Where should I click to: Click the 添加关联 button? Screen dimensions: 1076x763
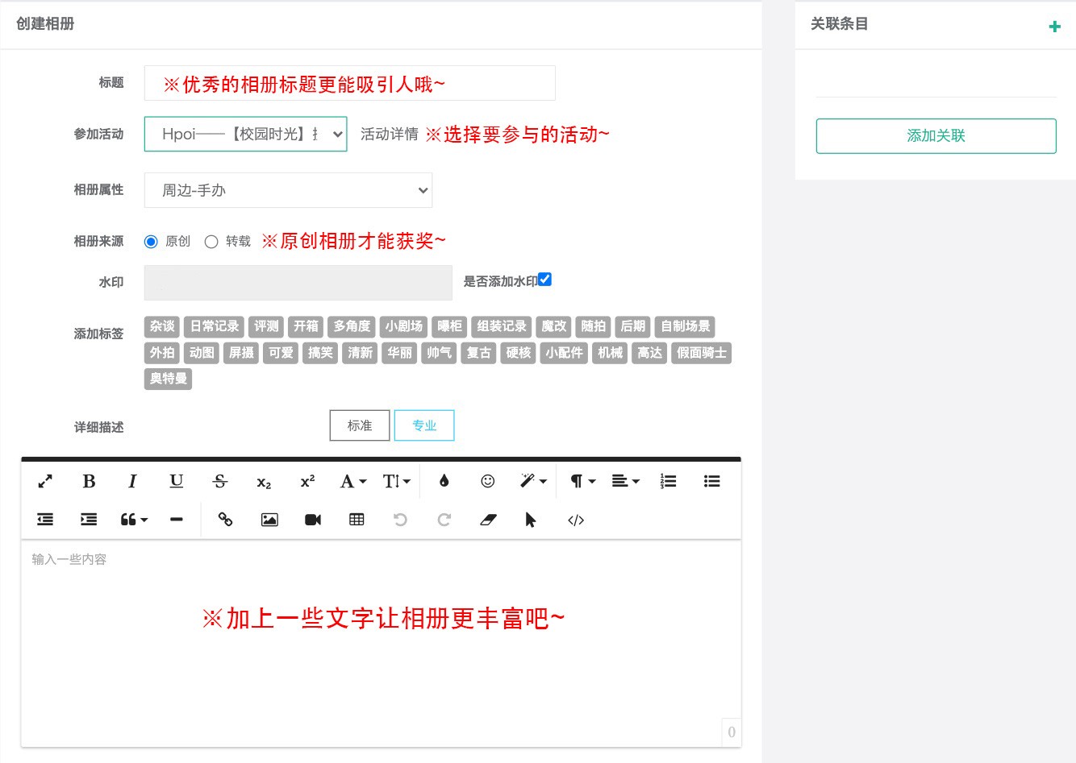(936, 136)
